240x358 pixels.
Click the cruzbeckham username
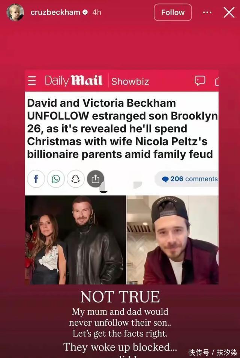click(55, 12)
